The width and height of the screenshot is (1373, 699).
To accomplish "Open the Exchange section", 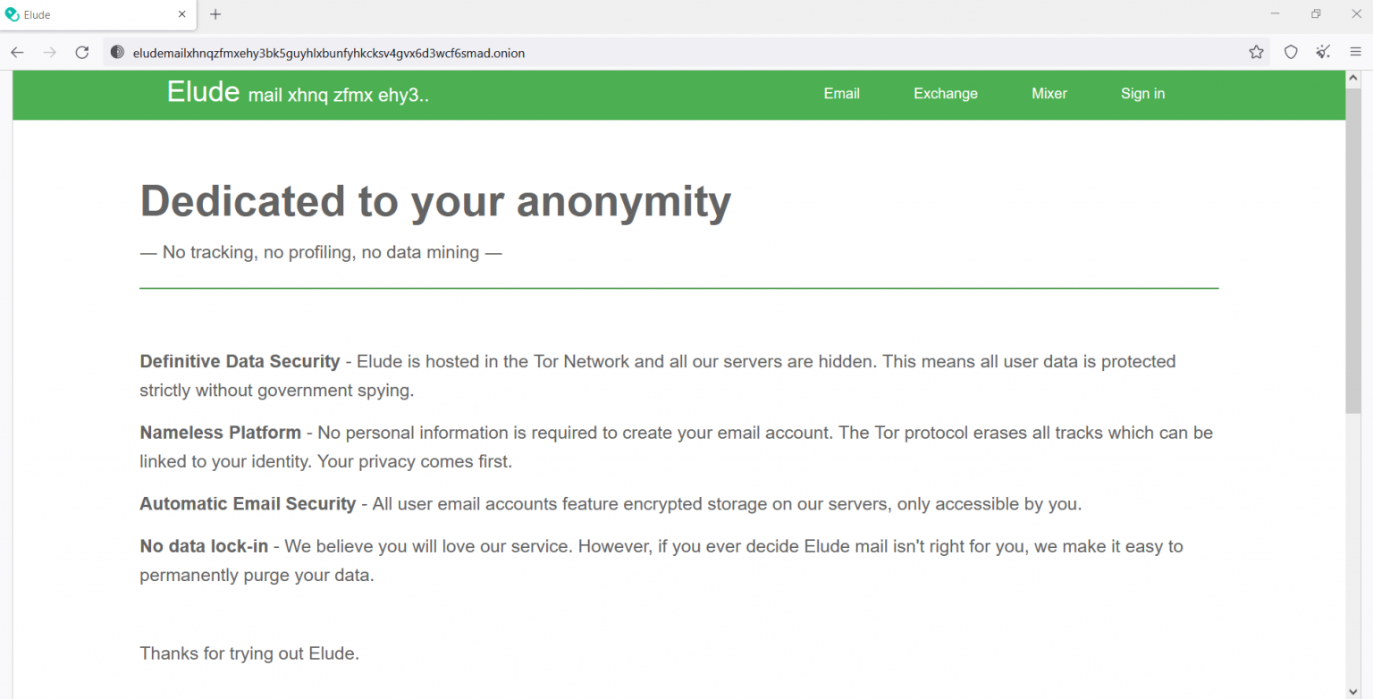I will 945,93.
